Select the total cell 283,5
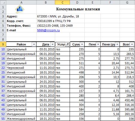This screenshot has height=121, width=135. point(127,54)
